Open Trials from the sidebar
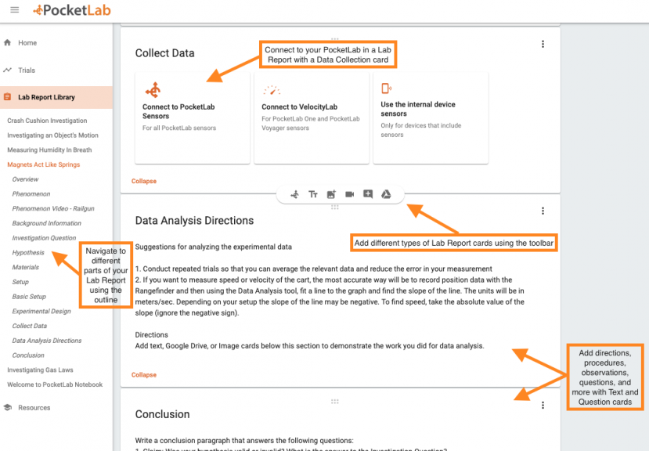Screen dimensions: 649x451 point(27,70)
